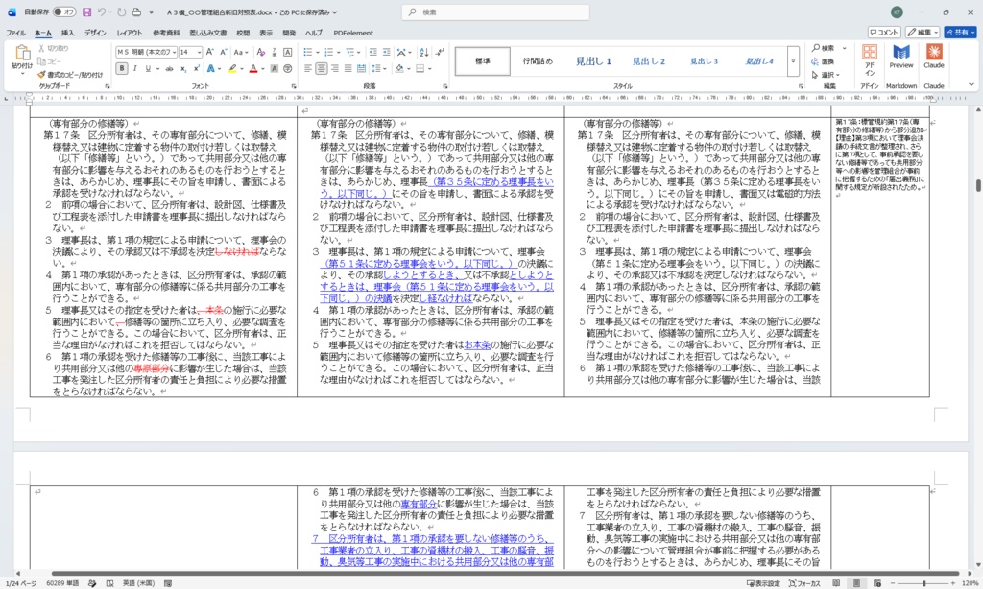
Task: Decrease font size with the shrink-font icon
Action: [x=223, y=52]
